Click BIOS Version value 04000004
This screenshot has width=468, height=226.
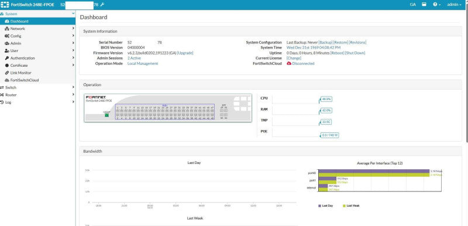pos(136,48)
